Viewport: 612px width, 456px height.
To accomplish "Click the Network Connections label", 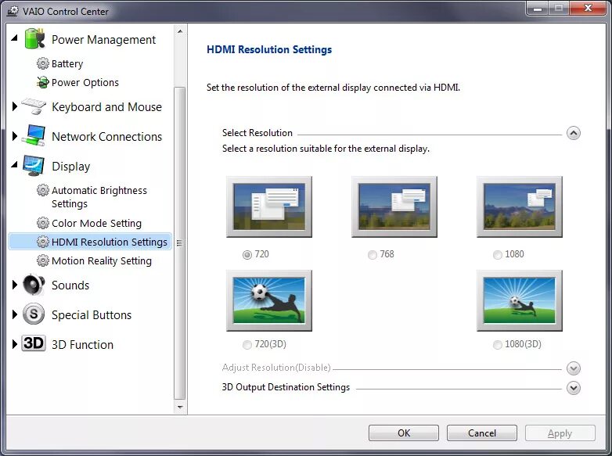I will 106,137.
